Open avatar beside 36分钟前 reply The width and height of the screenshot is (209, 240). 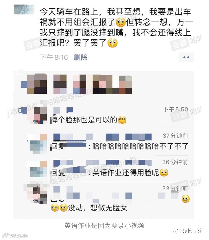click(x=37, y=169)
